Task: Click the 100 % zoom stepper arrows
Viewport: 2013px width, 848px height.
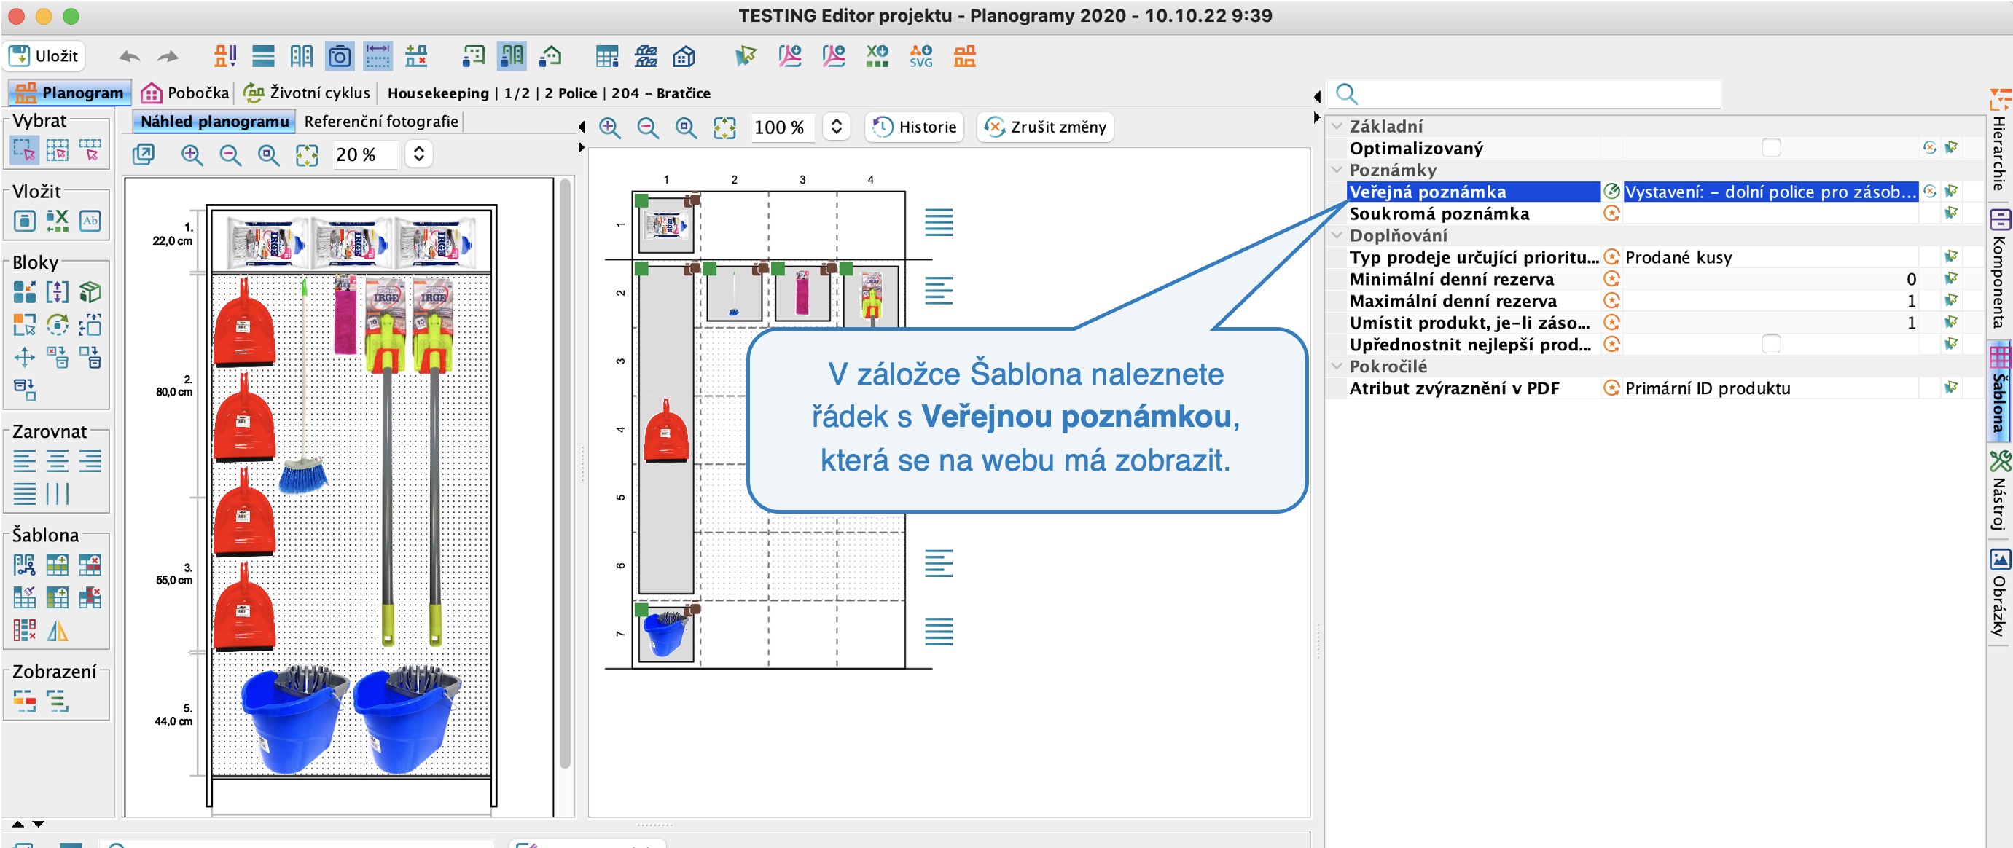Action: click(x=836, y=127)
